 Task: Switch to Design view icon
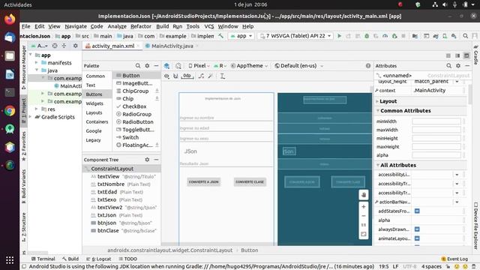click(466, 55)
